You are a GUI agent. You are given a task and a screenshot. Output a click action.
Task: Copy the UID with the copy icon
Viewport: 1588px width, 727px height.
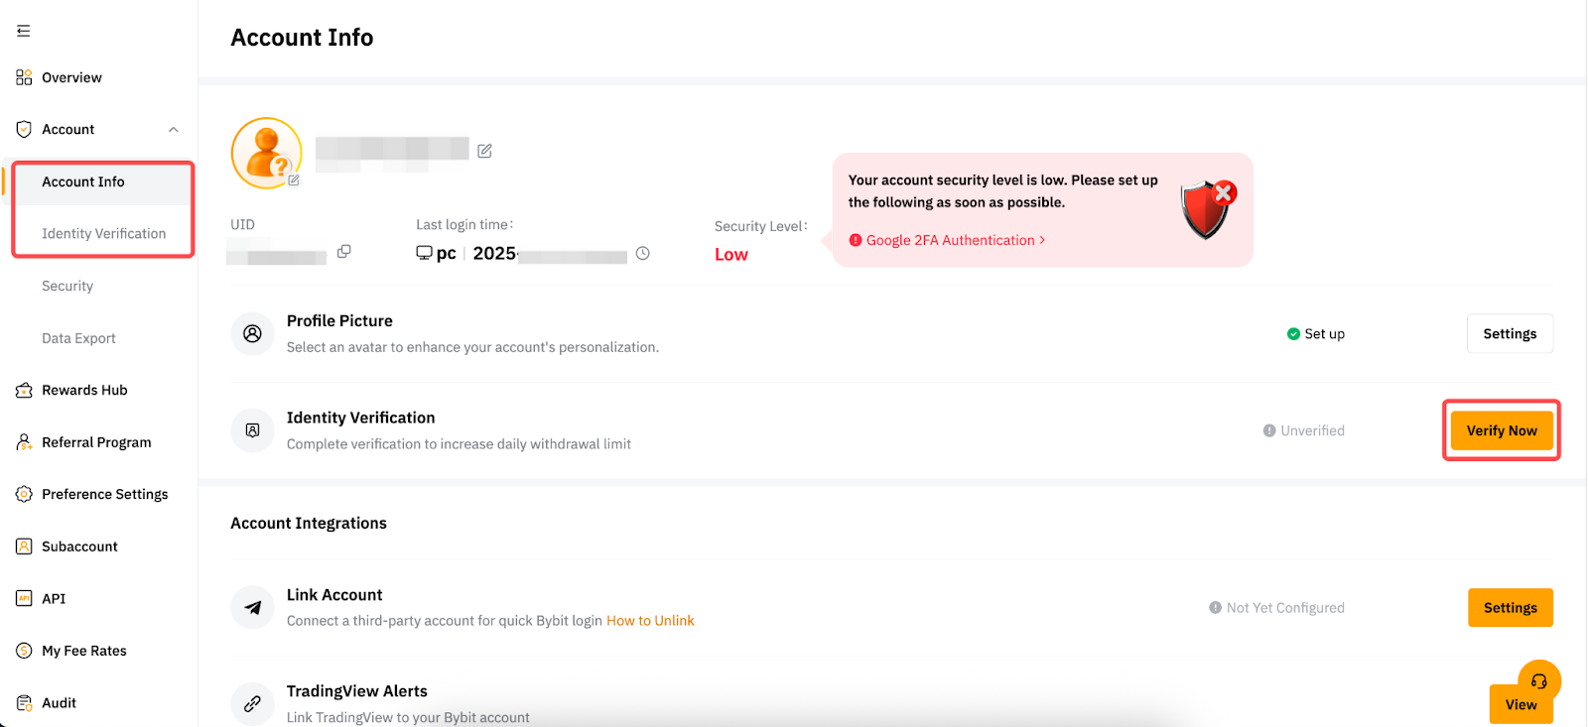(343, 252)
